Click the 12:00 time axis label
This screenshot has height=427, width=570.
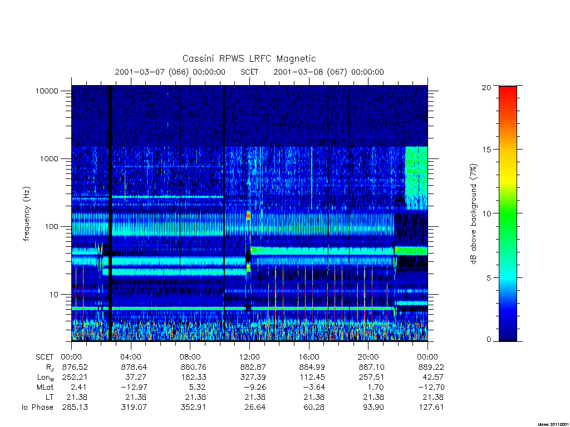tap(249, 358)
